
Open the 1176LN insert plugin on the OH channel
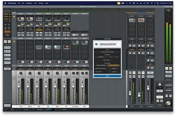tap(66, 47)
